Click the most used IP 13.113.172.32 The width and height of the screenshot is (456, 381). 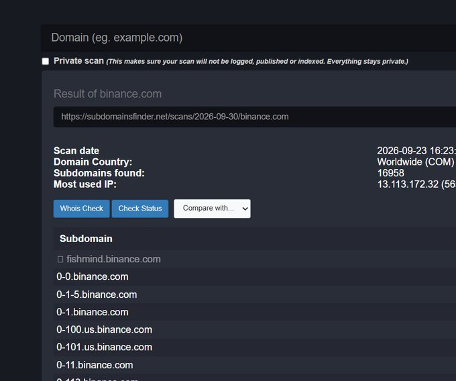408,184
